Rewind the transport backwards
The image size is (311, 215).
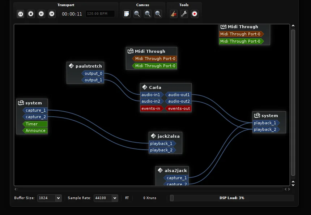click(41, 14)
